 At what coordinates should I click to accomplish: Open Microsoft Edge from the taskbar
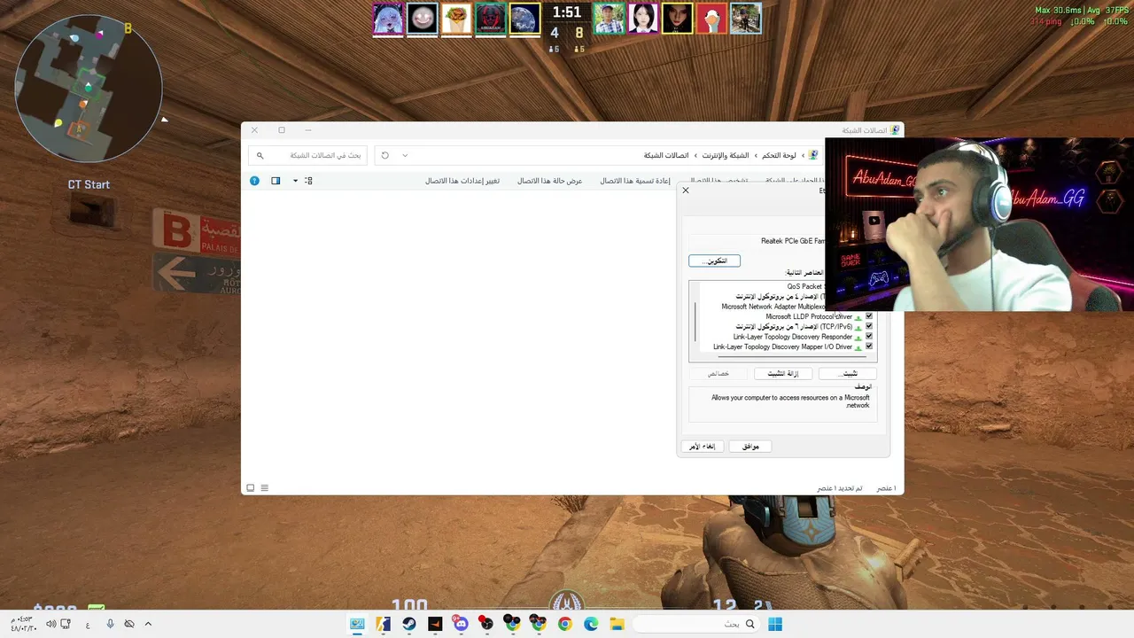pos(591,624)
